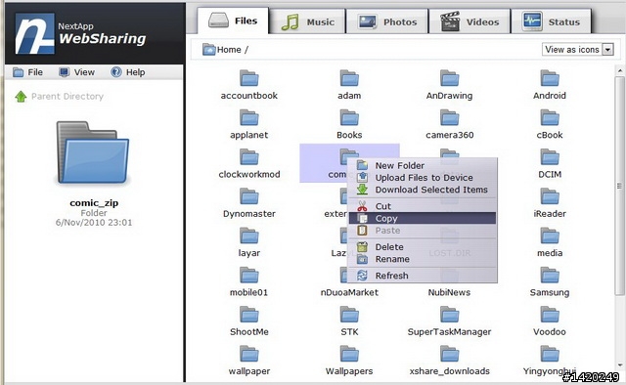
Task: Choose New Folder in context menu
Action: pyautogui.click(x=423, y=165)
